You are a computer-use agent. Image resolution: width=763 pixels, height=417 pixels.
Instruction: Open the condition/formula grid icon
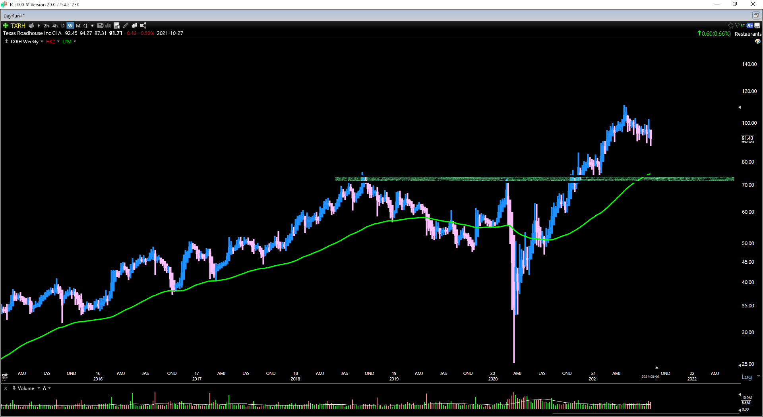pos(117,25)
